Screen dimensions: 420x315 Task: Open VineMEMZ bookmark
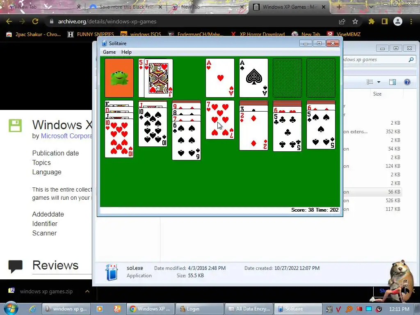click(344, 34)
